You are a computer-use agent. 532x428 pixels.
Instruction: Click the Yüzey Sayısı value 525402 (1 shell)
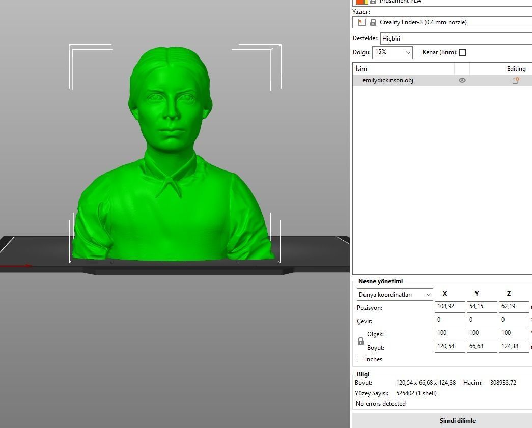coord(416,393)
